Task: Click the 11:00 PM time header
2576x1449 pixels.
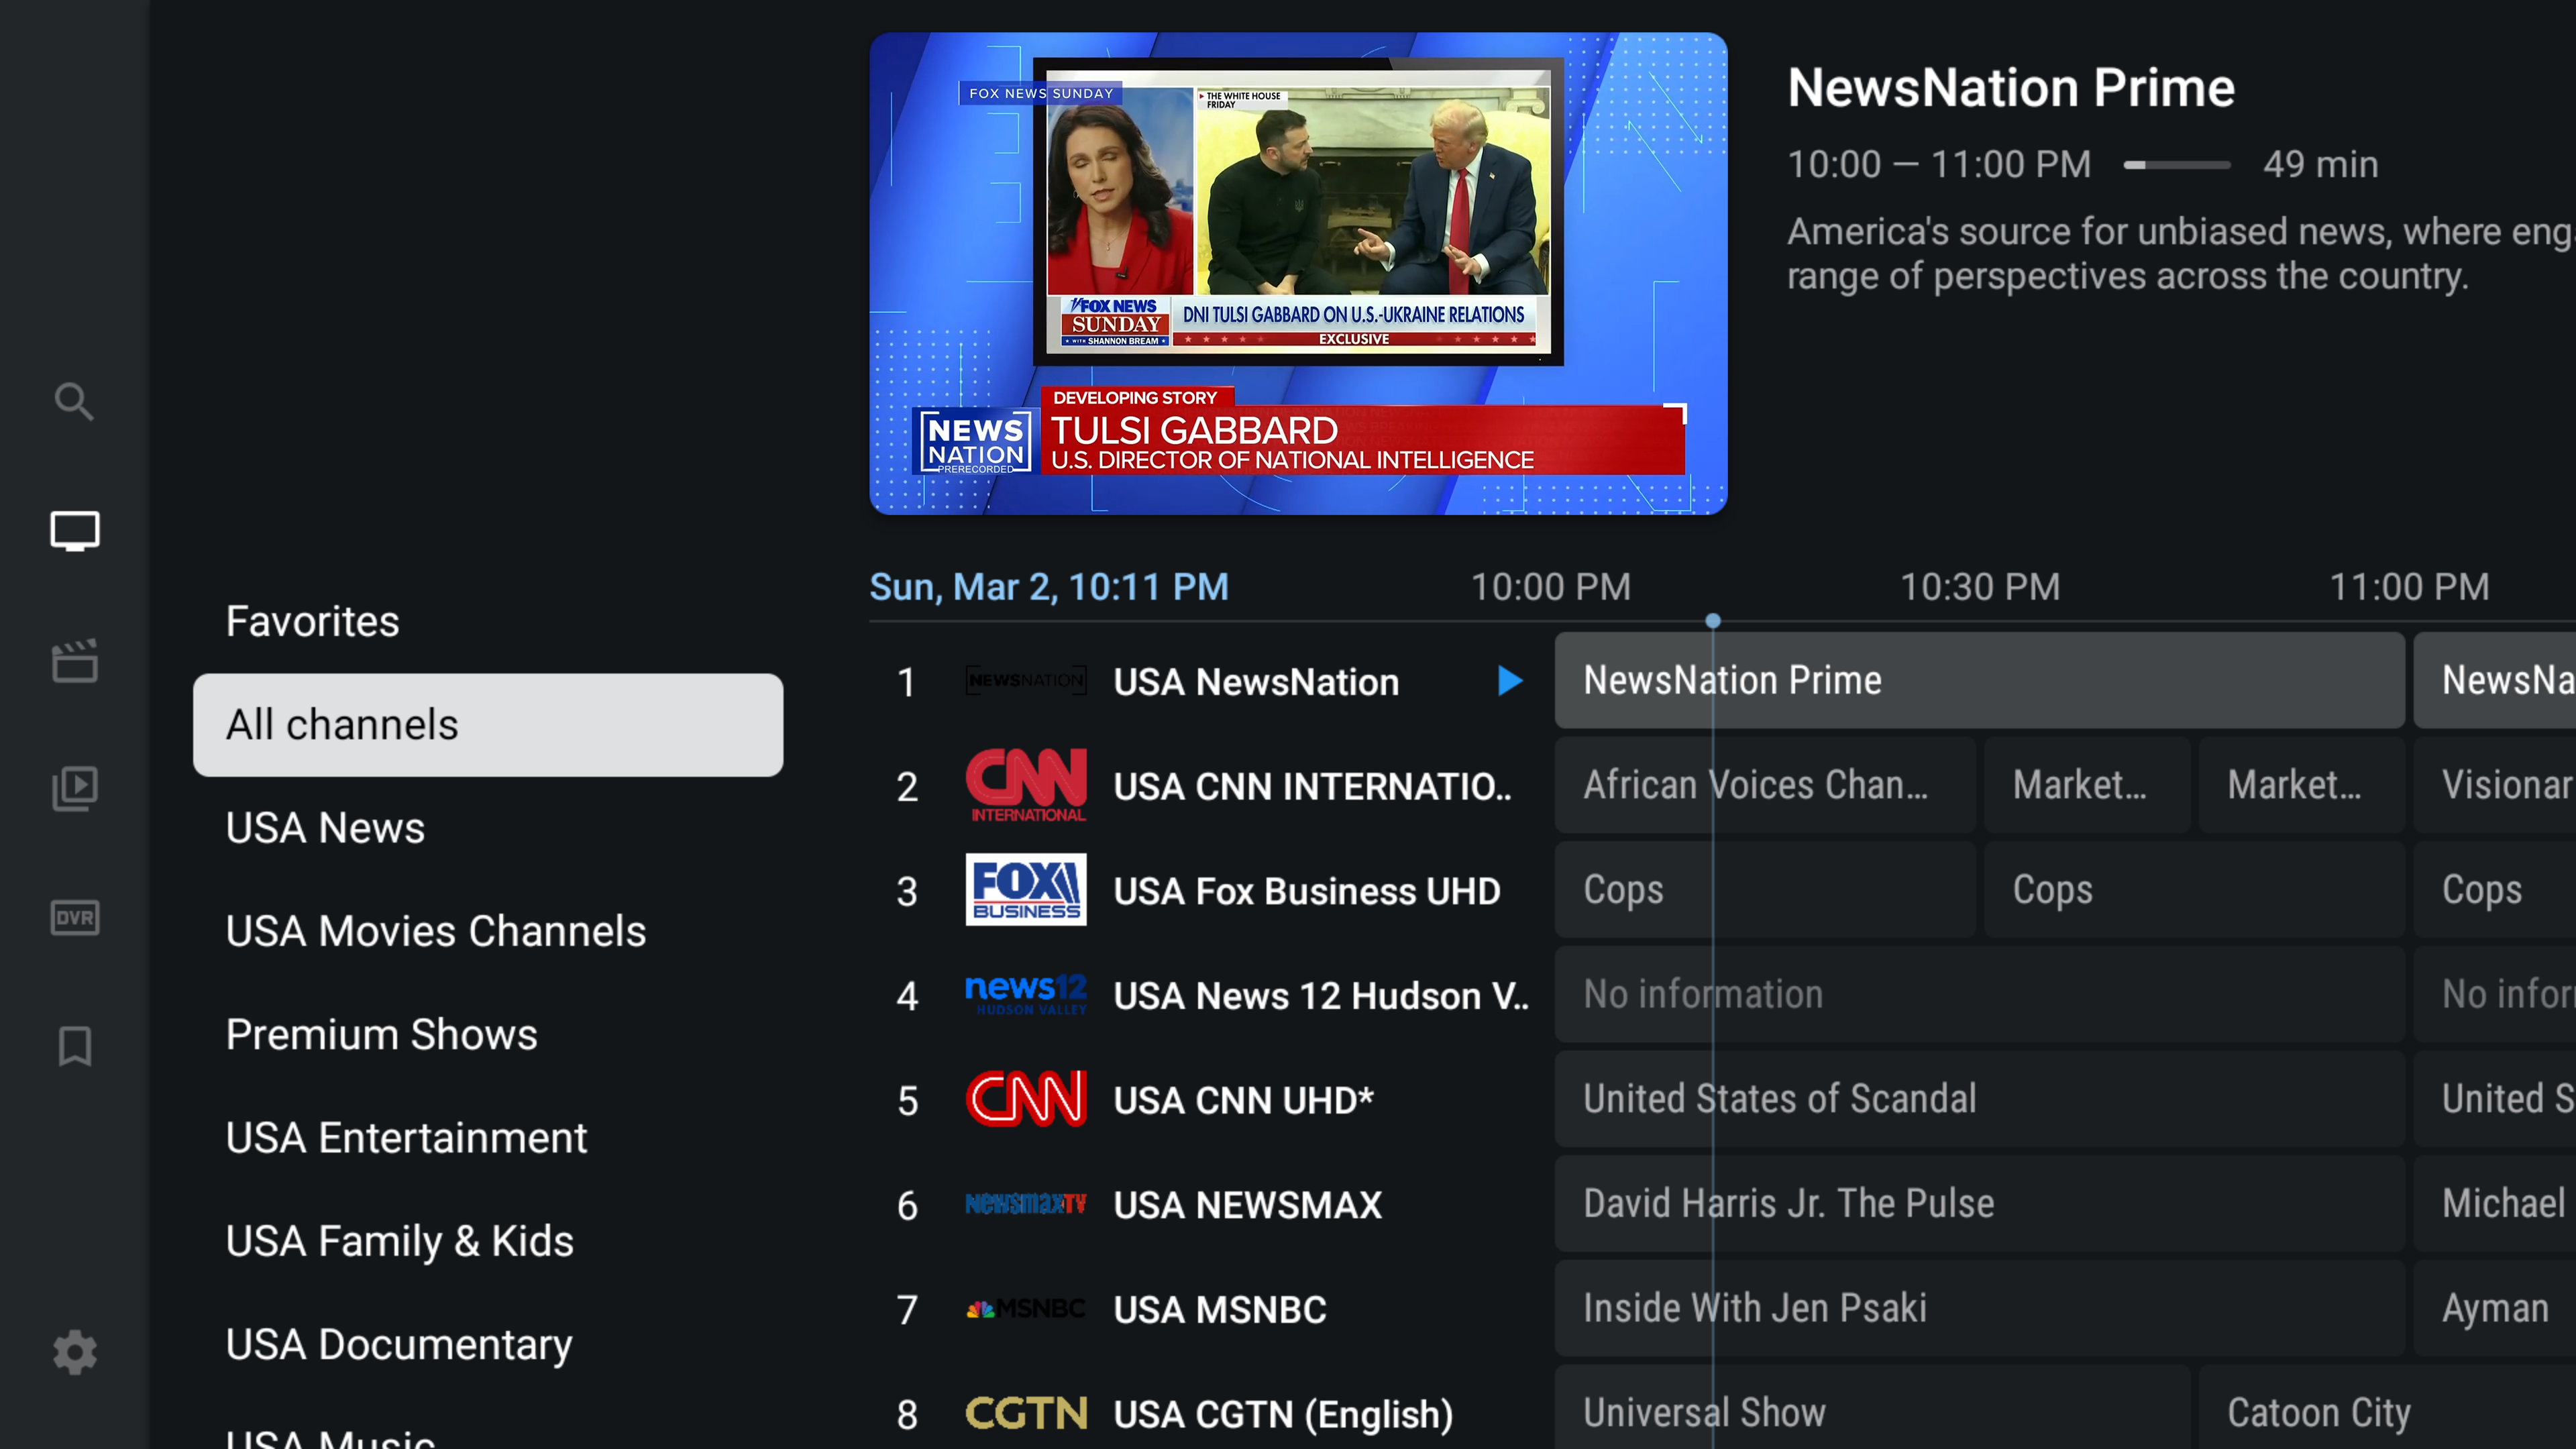Action: click(x=2409, y=587)
